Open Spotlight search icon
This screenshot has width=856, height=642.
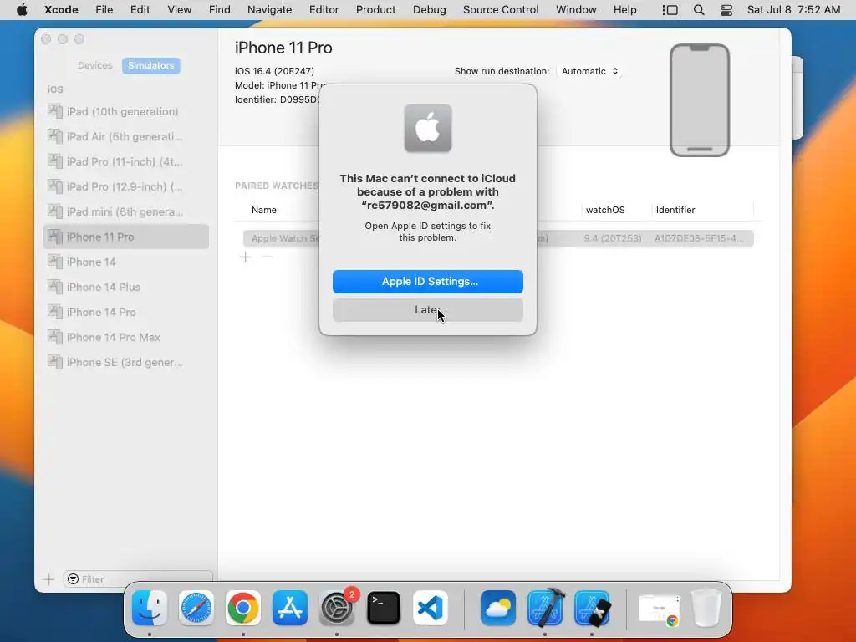699,10
